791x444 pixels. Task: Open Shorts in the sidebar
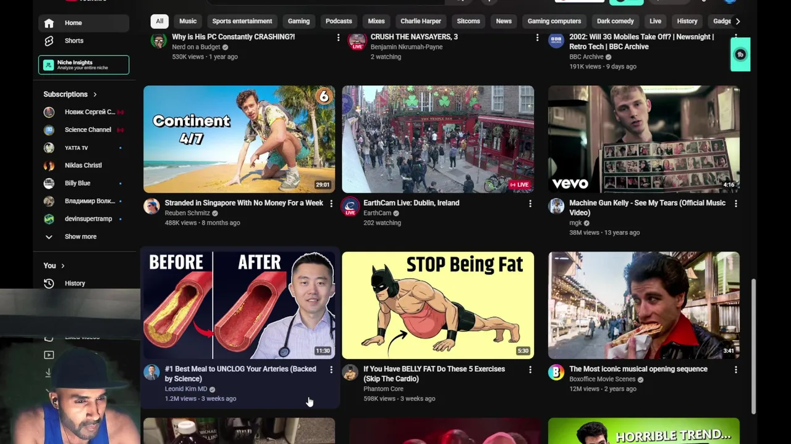83,41
